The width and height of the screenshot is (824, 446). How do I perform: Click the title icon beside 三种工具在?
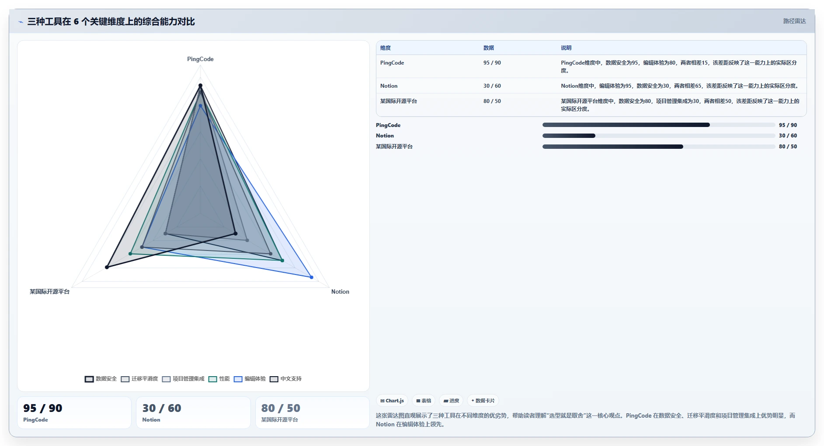tap(21, 22)
